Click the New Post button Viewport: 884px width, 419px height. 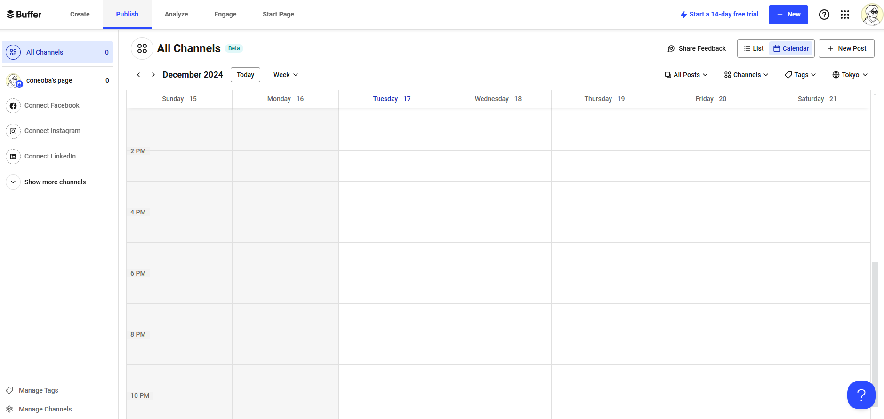coord(846,48)
